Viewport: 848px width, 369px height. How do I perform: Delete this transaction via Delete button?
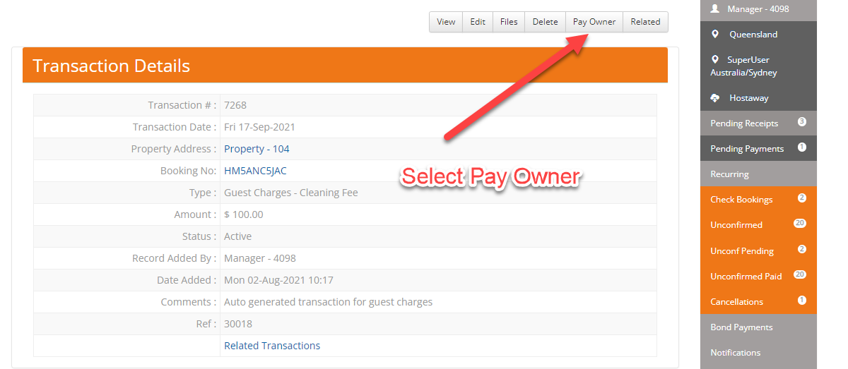coord(545,22)
